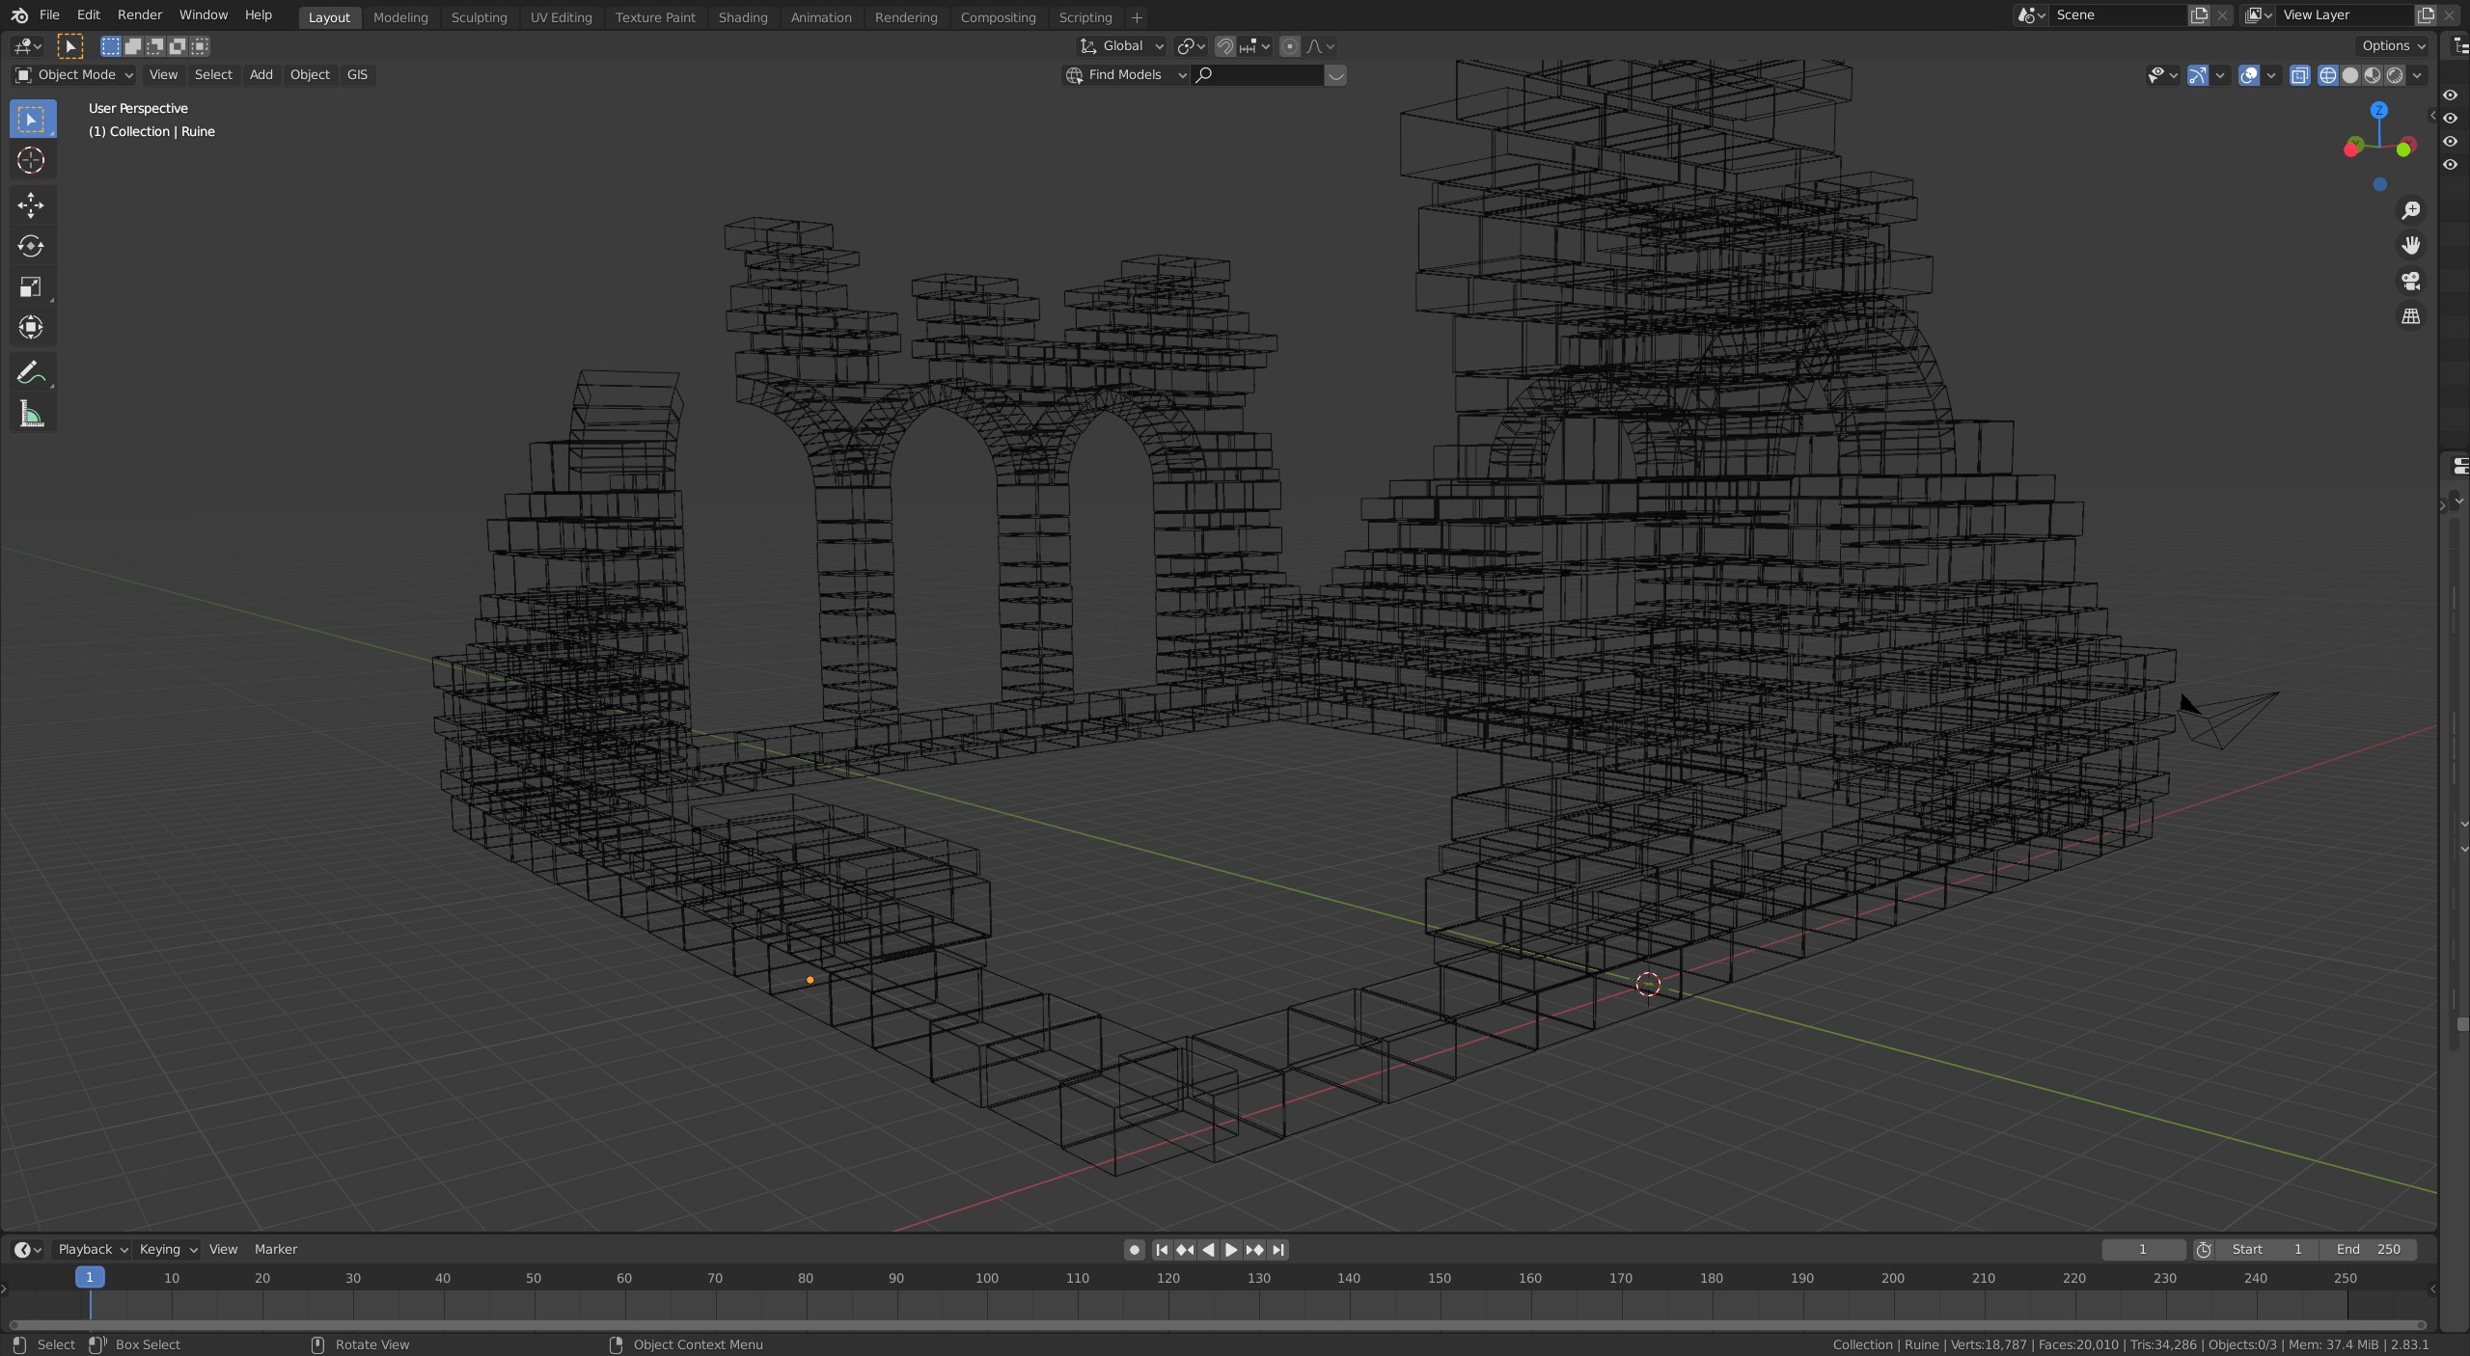Toggle X-ray display mode
The width and height of the screenshot is (2470, 1356).
(x=2299, y=75)
